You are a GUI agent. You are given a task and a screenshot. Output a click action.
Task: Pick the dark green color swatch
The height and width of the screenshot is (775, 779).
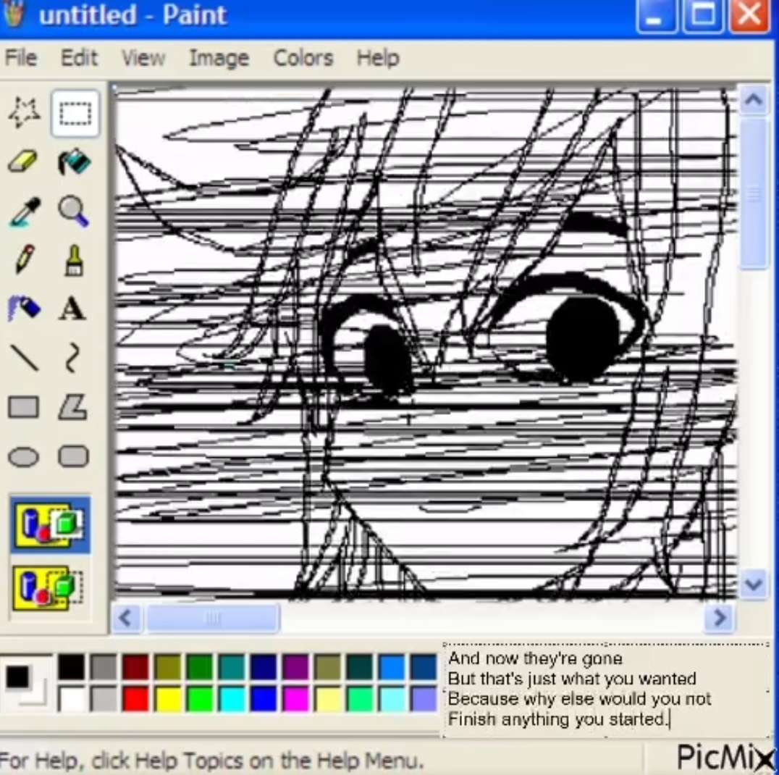coord(200,666)
